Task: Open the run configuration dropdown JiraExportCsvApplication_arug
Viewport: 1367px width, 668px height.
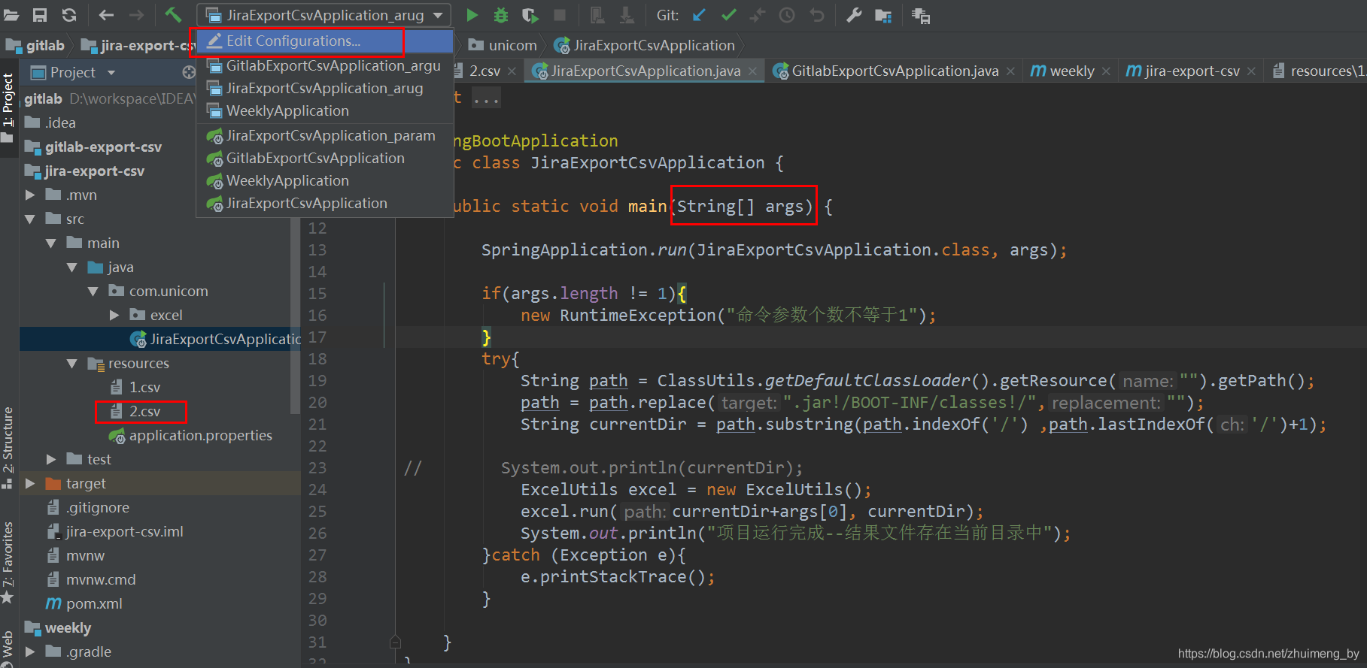Action: click(324, 15)
